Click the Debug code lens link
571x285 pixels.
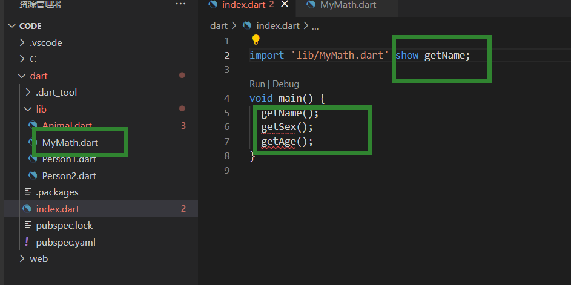[286, 84]
